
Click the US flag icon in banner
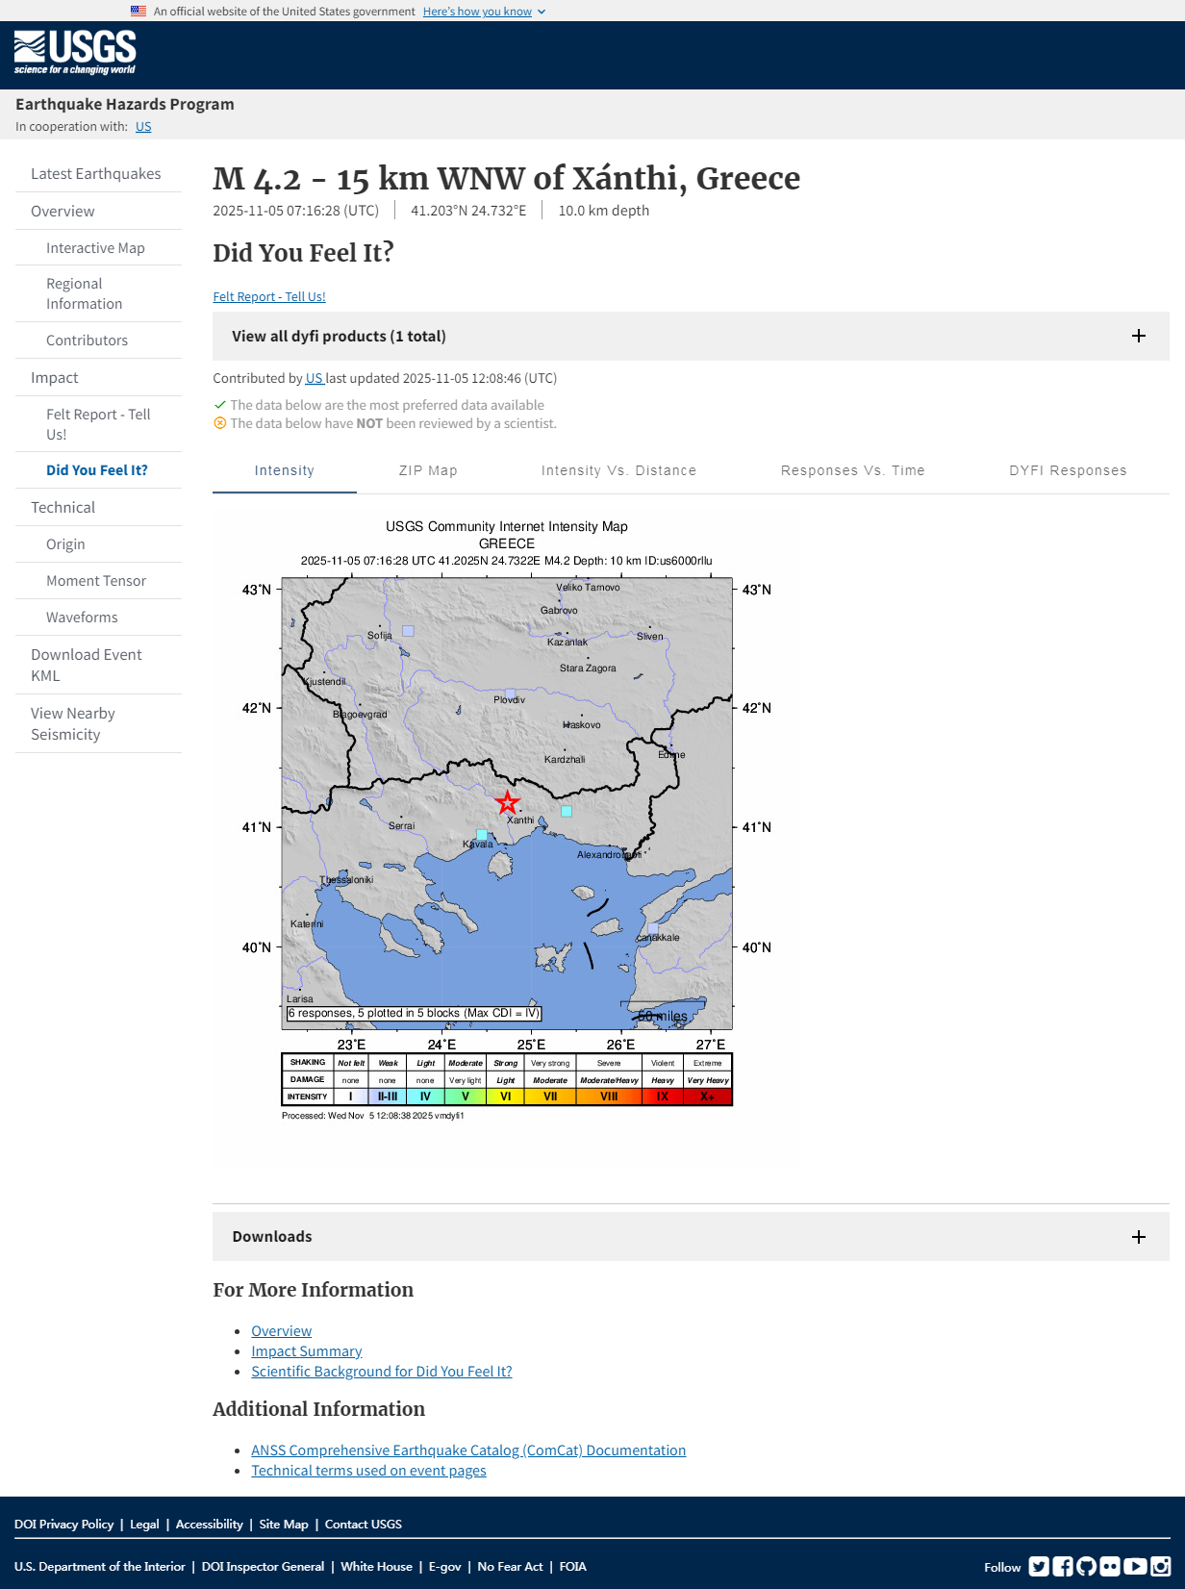pyautogui.click(x=139, y=12)
